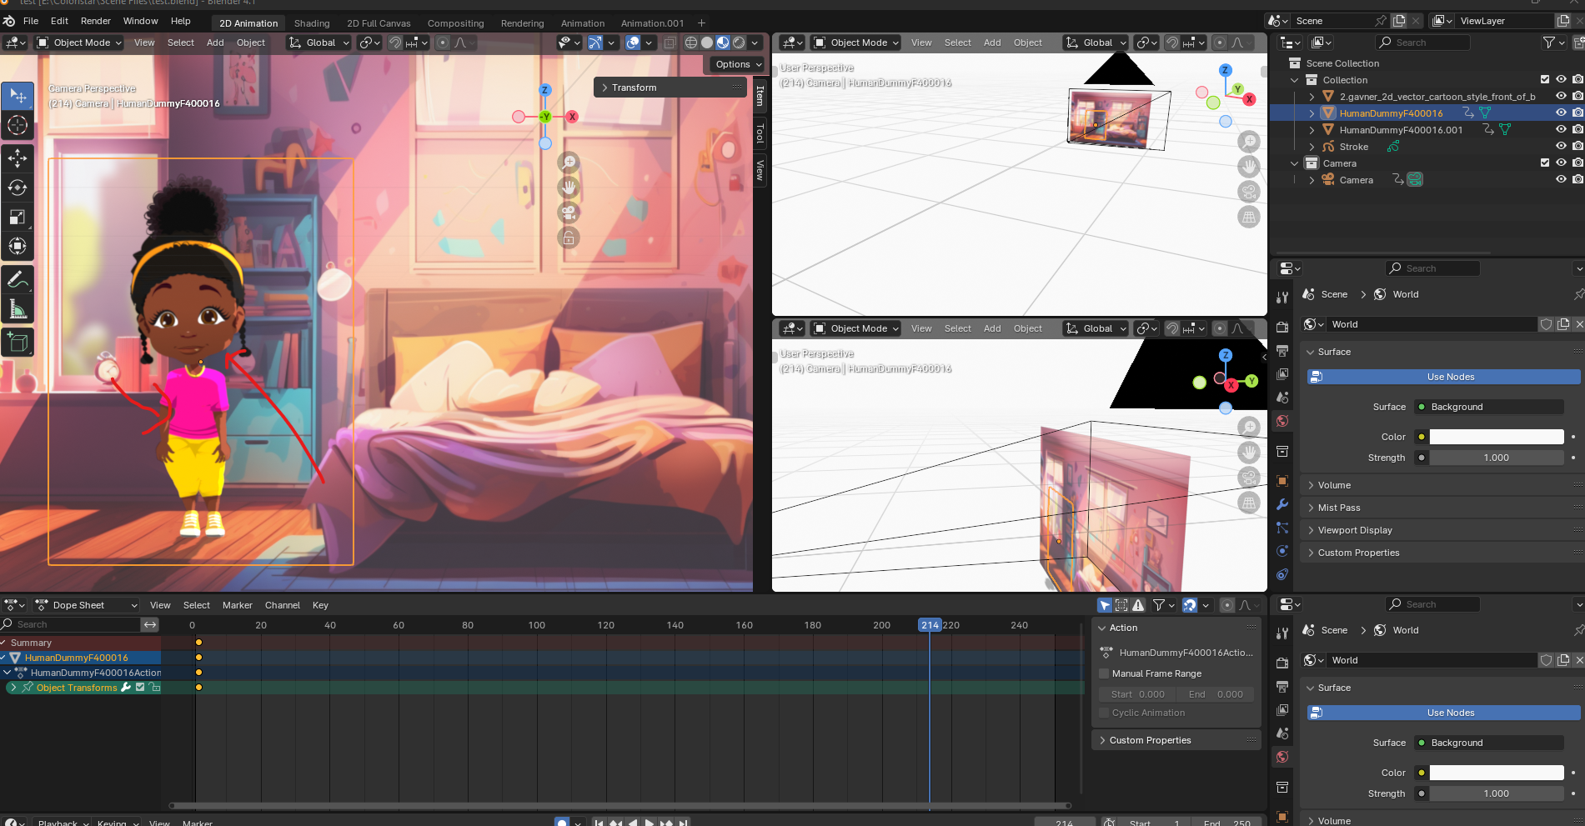This screenshot has height=826, width=1585.
Task: Enable the Manual Frame Range checkbox
Action: [x=1105, y=673]
